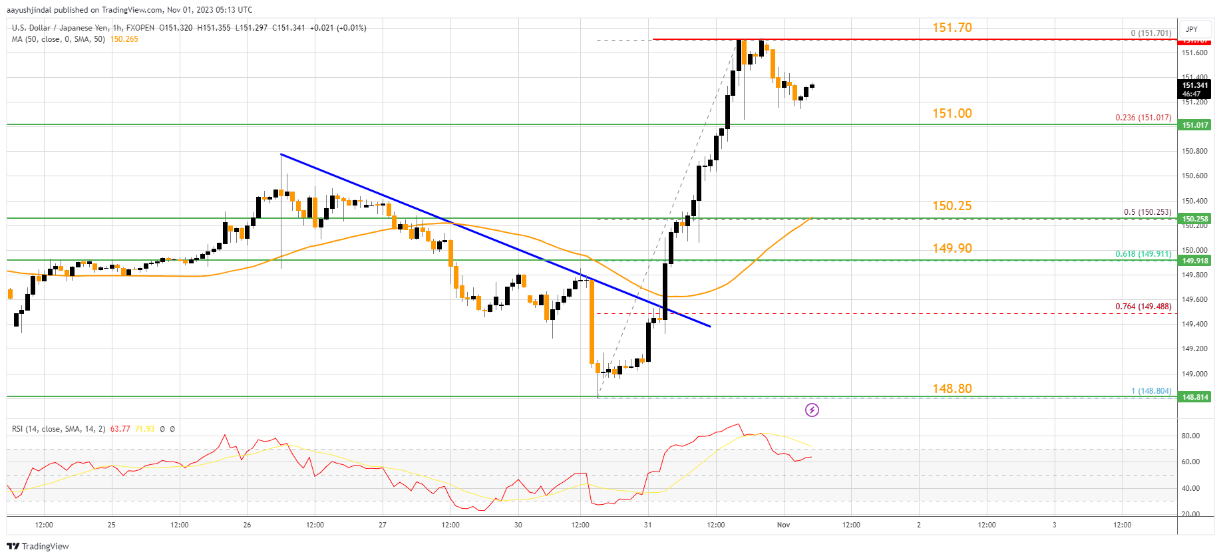
Task: Click the date label 26 on time axis
Action: (247, 525)
